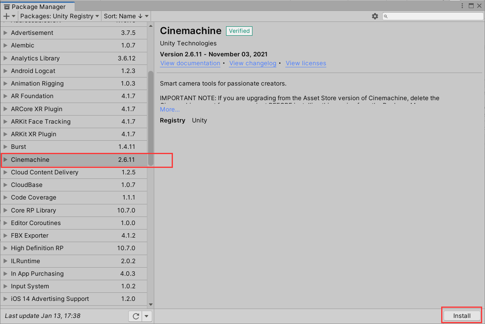Maximize the Package Manager window
This screenshot has height=324, width=485.
(x=471, y=6)
